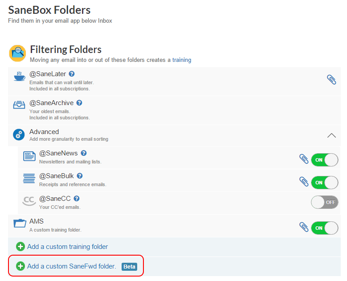
Task: Click the @SaneLater folder name
Action: click(x=48, y=74)
